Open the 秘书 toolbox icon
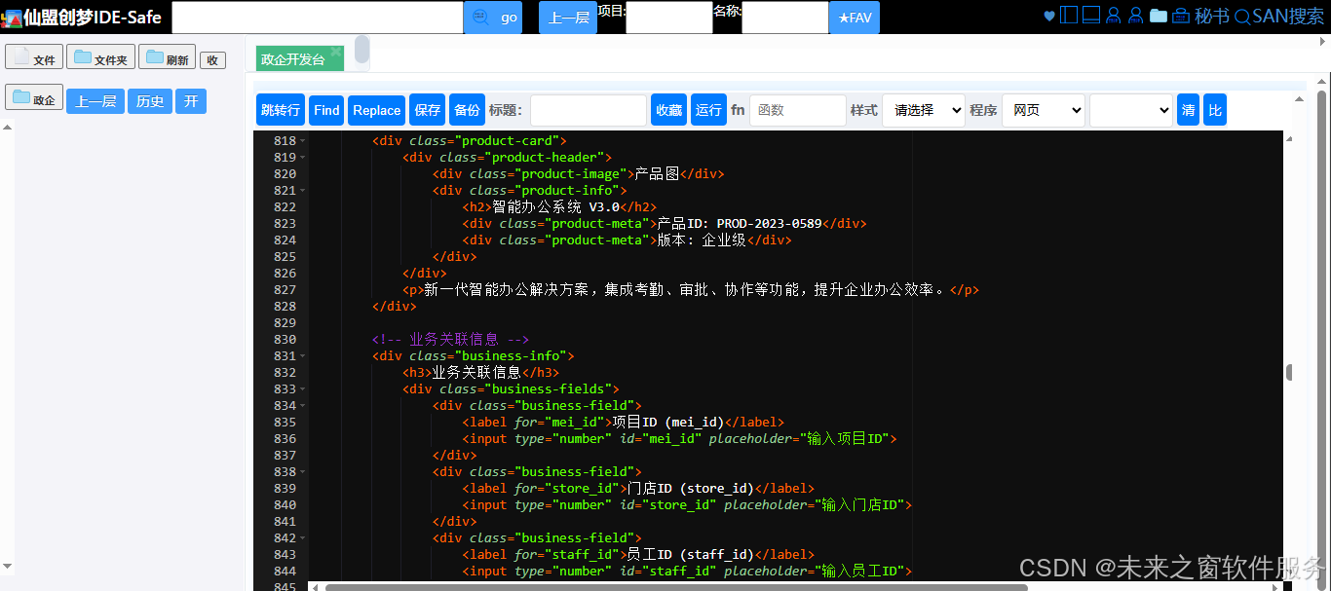This screenshot has width=1331, height=591. click(x=1181, y=16)
